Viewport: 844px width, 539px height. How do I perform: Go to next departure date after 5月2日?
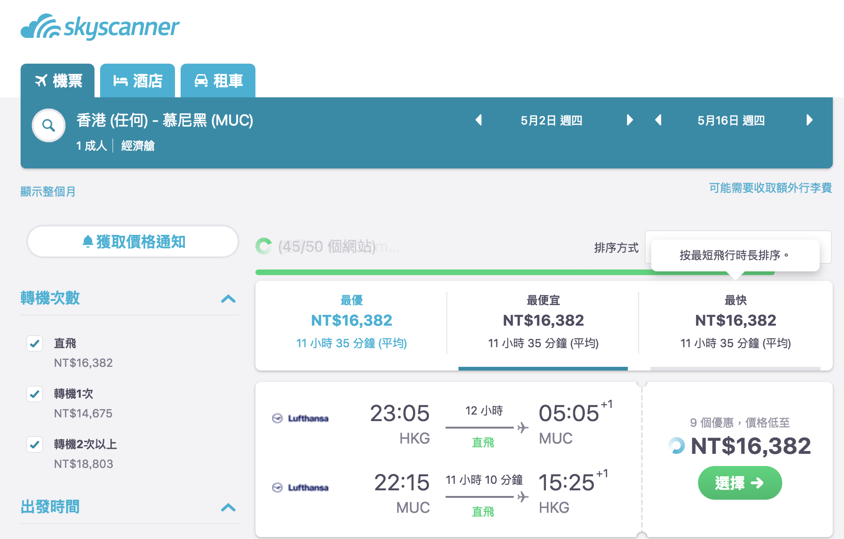point(630,120)
